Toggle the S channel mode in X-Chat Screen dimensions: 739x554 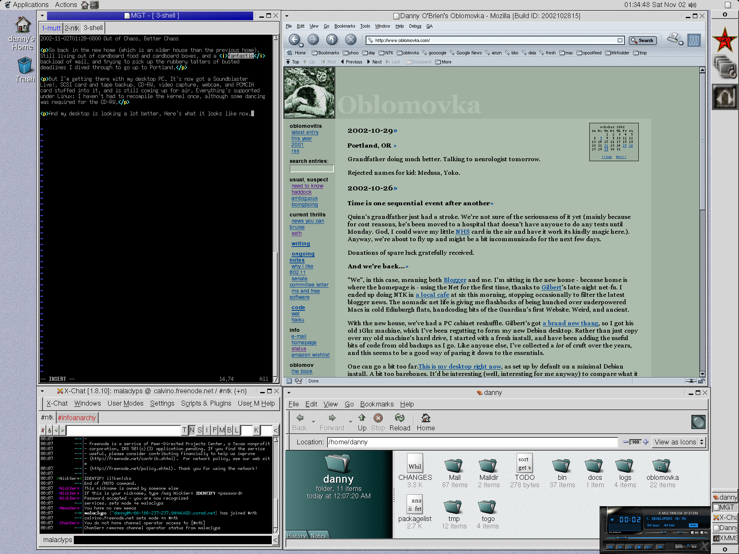pyautogui.click(x=200, y=430)
